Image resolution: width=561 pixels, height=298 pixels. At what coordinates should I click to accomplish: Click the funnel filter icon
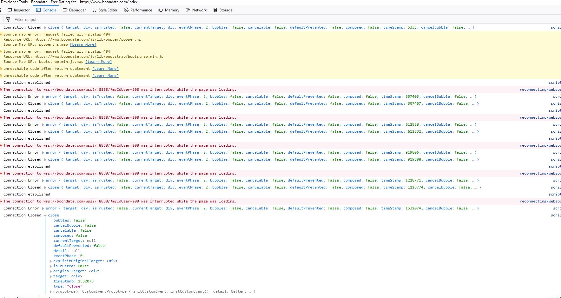tap(8, 19)
